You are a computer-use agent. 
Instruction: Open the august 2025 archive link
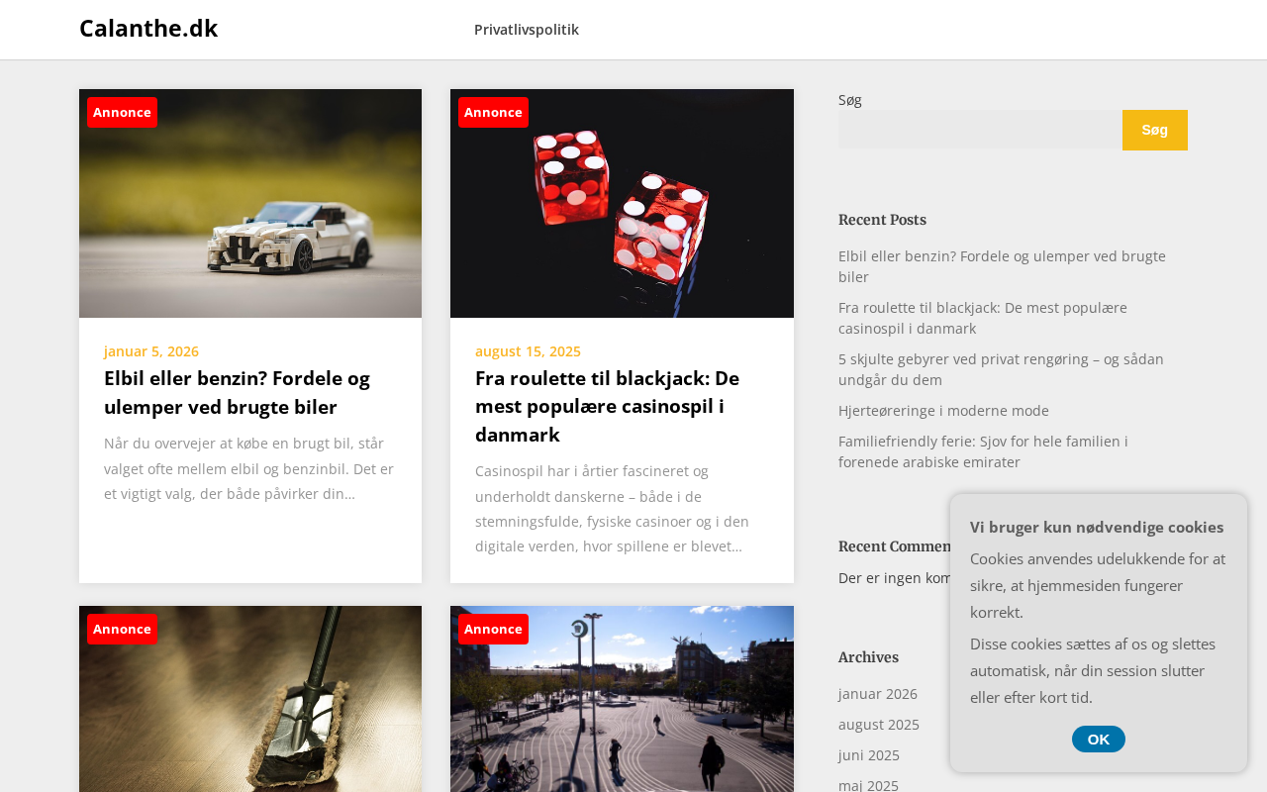click(x=879, y=725)
